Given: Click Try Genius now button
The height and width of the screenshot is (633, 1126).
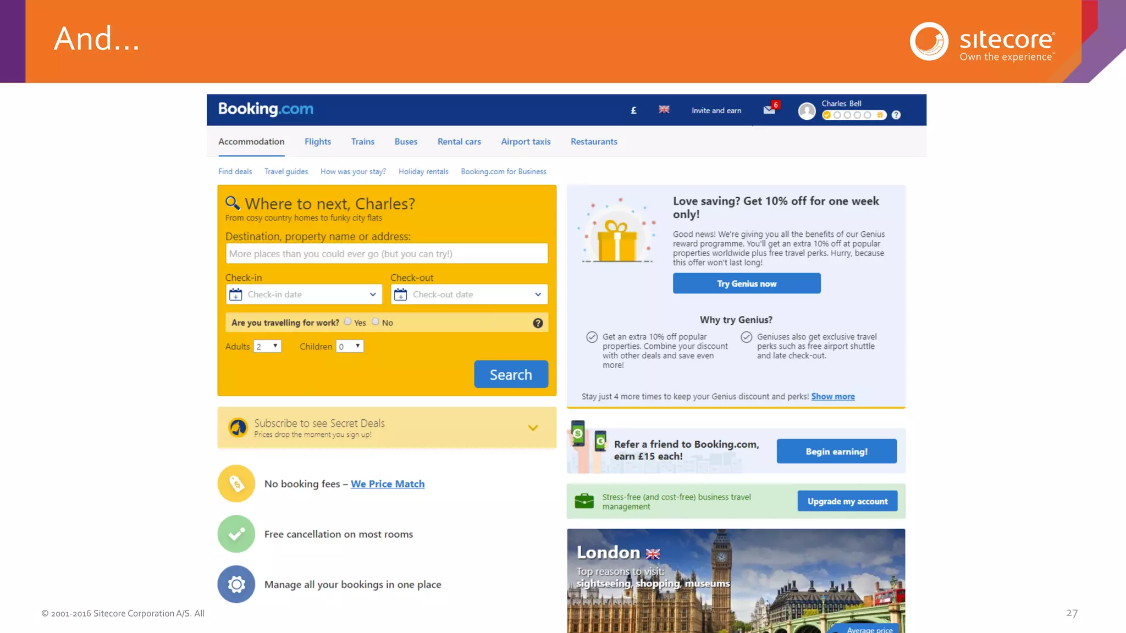Looking at the screenshot, I should (747, 284).
